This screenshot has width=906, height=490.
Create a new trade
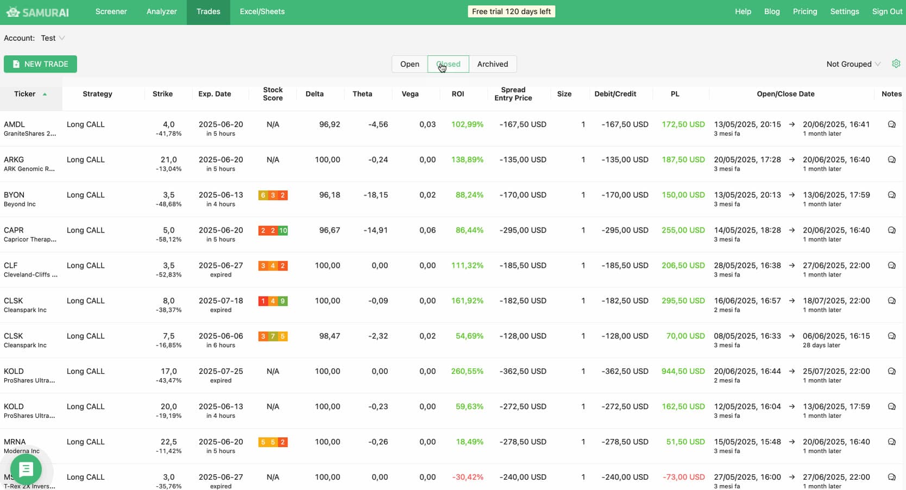tap(40, 64)
